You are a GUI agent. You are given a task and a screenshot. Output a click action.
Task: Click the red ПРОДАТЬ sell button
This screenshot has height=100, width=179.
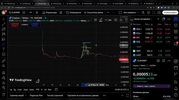(15, 25)
